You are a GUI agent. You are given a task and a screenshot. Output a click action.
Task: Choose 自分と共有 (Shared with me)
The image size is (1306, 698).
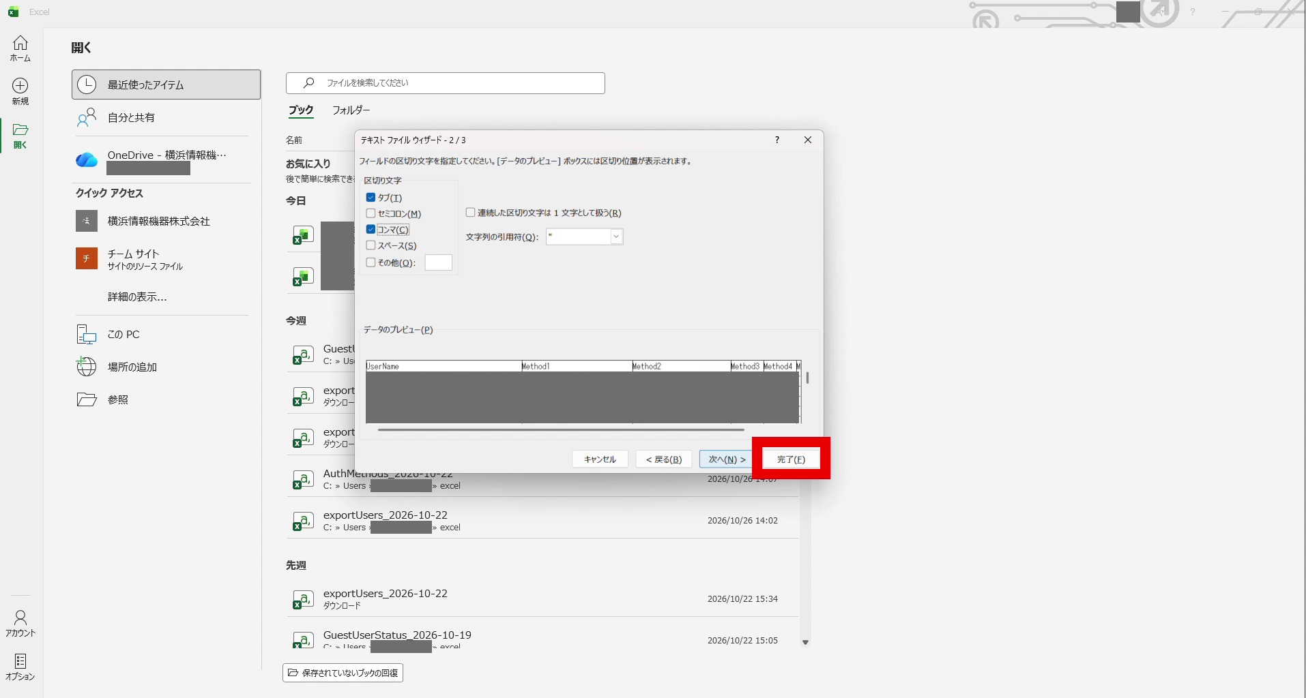tap(166, 118)
